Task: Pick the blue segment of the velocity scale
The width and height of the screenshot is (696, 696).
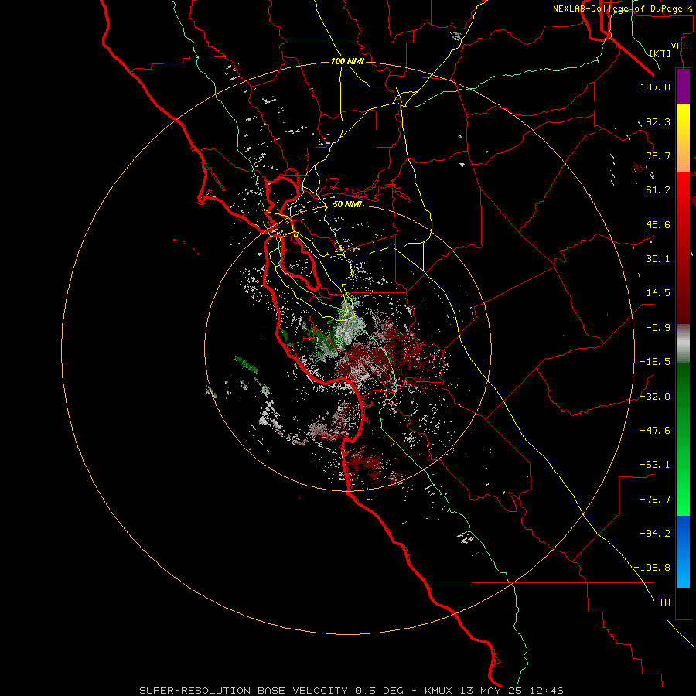Action: coord(683,551)
